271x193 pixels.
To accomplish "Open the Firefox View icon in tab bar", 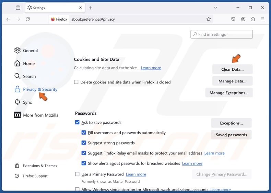I will click(x=18, y=8).
